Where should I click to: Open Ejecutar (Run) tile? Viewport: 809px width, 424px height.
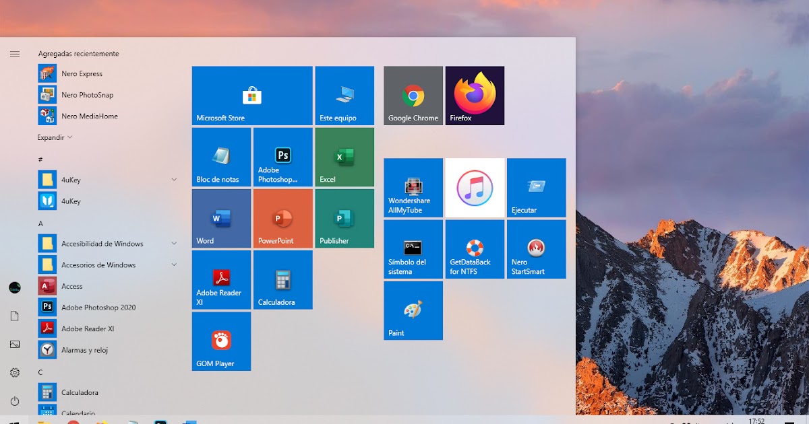(536, 187)
